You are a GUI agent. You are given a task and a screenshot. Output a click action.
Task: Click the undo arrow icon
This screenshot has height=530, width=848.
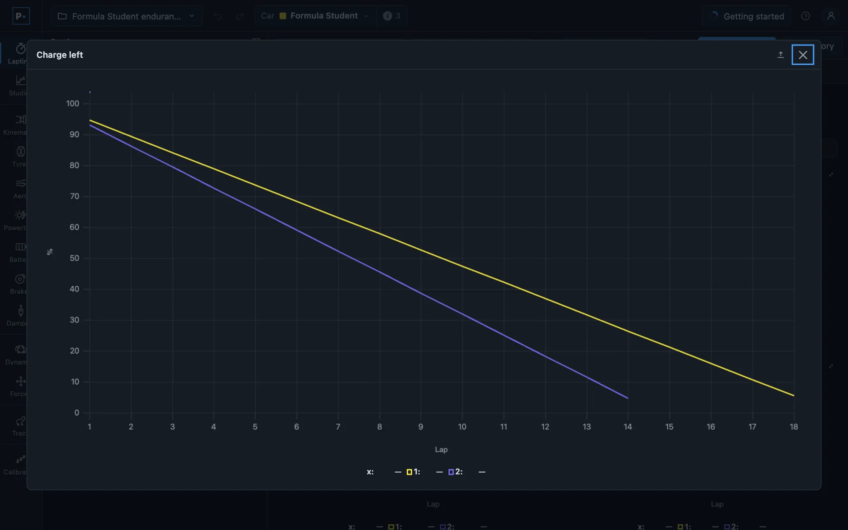pos(217,16)
